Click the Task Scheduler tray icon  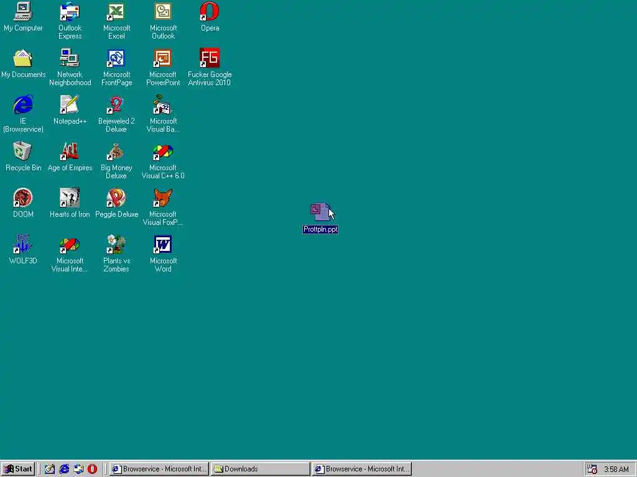[x=592, y=469]
